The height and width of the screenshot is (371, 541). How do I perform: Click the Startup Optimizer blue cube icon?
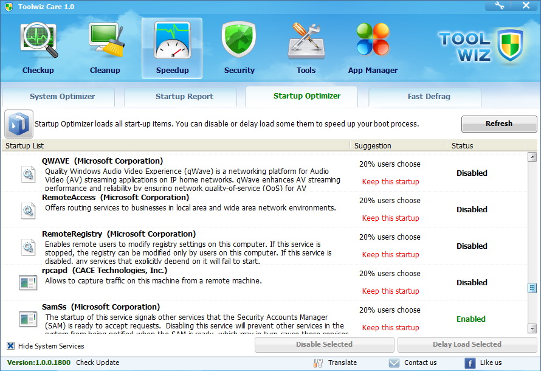[19, 124]
